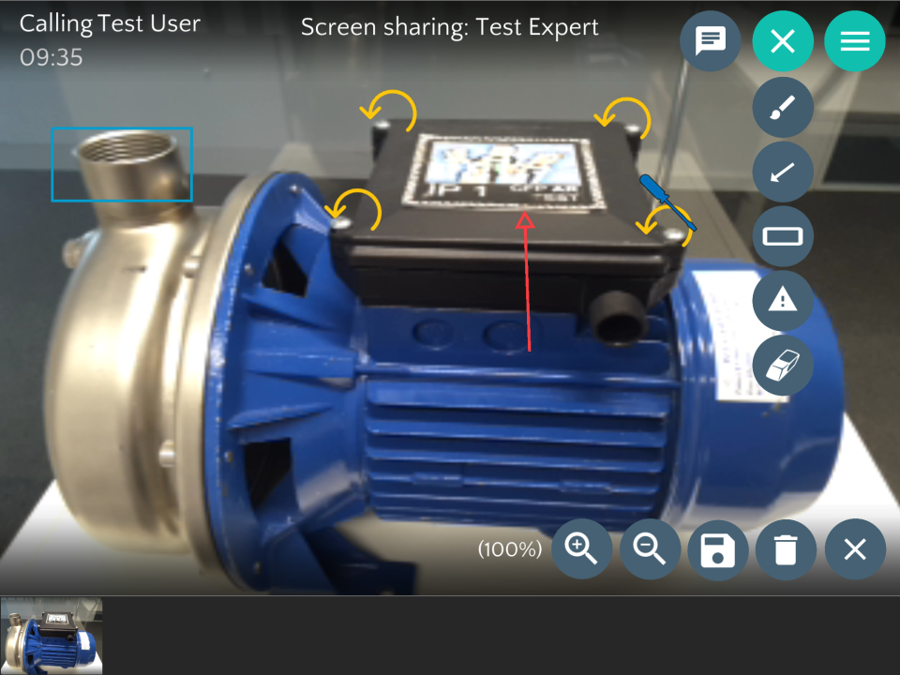Click the Screen sharing: Test Expert header
The height and width of the screenshot is (675, 900).
coord(449,27)
